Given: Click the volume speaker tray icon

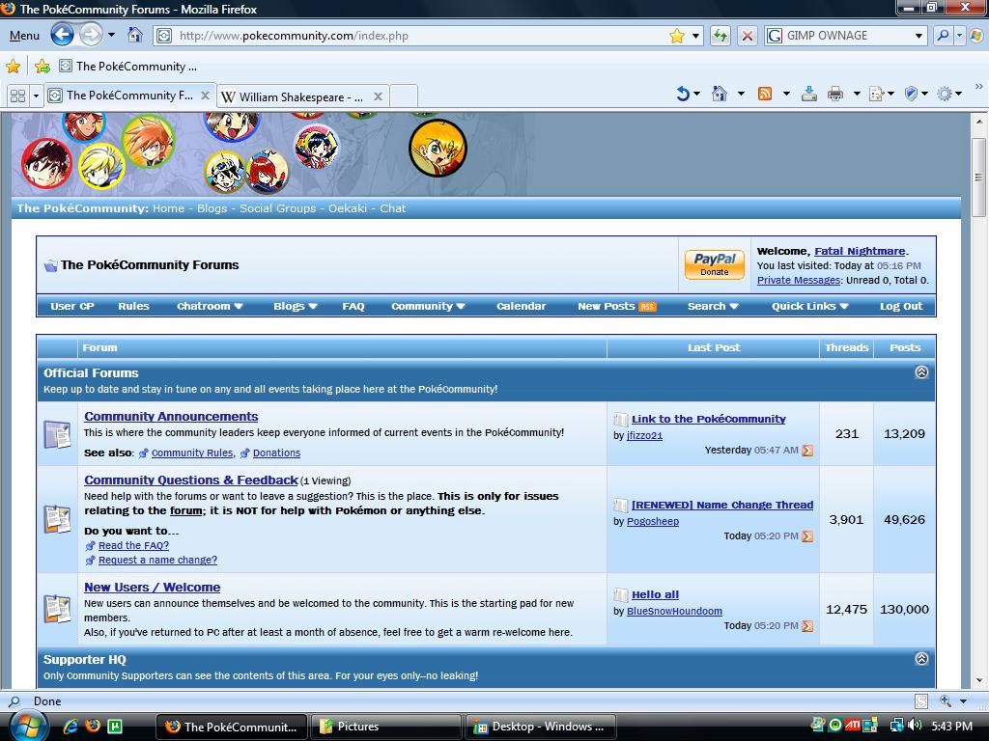Looking at the screenshot, I should pyautogui.click(x=916, y=726).
